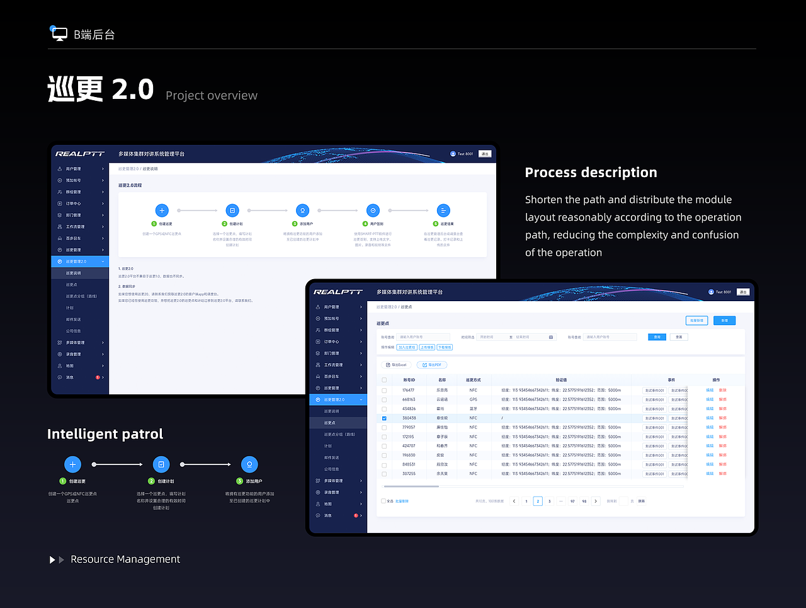Tick the 全选 checkbox below the table
Viewport: 806px width, 608px height.
pyautogui.click(x=383, y=501)
